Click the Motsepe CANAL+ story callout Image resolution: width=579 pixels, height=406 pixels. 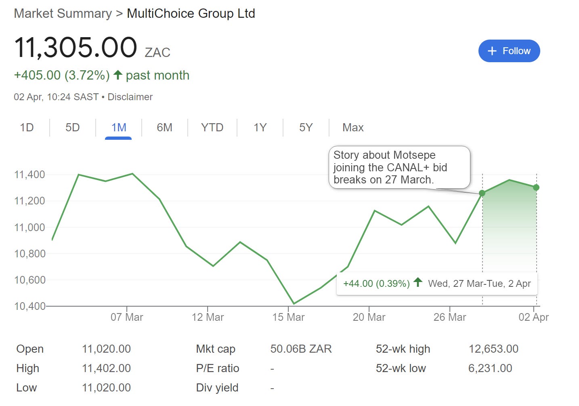coord(400,167)
